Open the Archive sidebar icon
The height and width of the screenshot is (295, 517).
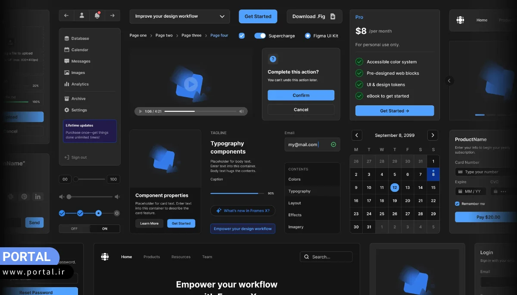[67, 98]
